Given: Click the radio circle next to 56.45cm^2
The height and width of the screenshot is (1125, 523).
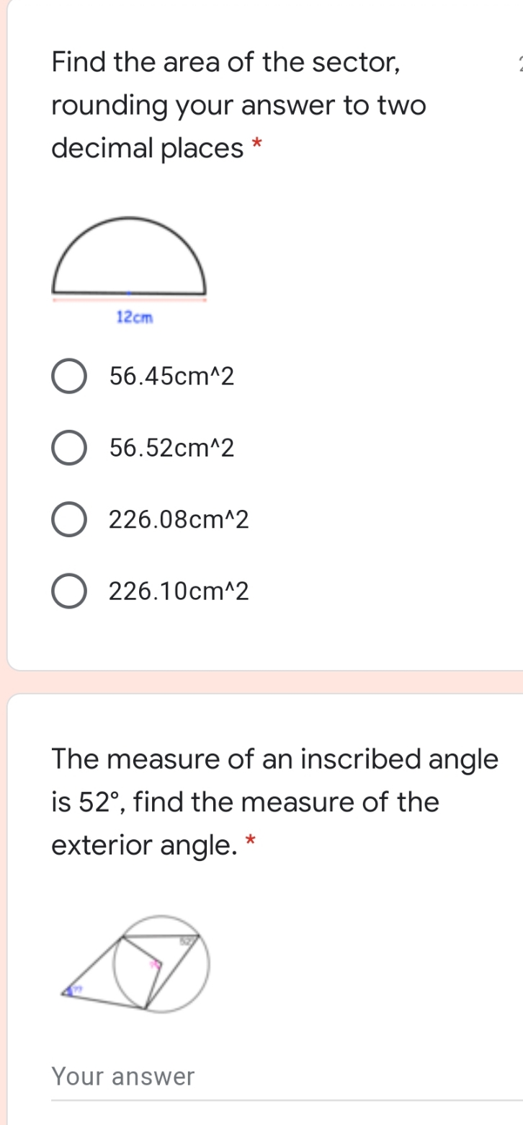Looking at the screenshot, I should coord(68,376).
